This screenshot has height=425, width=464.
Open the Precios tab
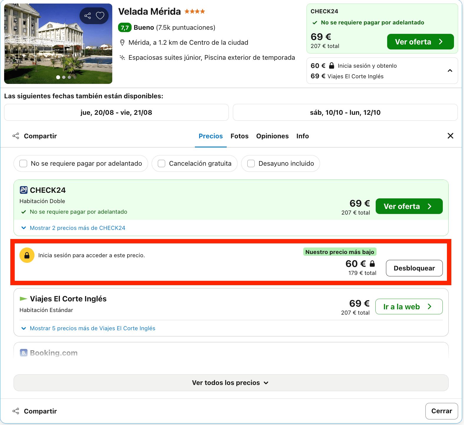click(211, 136)
